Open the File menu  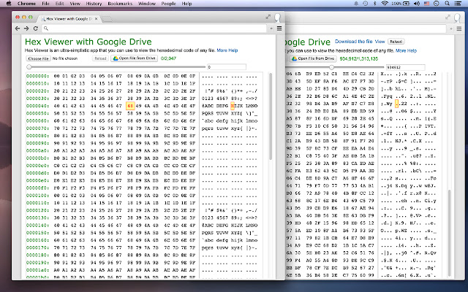click(x=45, y=4)
